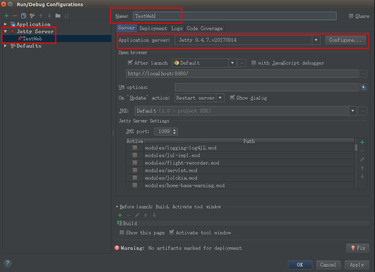
Task: Move the before launch task down
Action: (154, 215)
